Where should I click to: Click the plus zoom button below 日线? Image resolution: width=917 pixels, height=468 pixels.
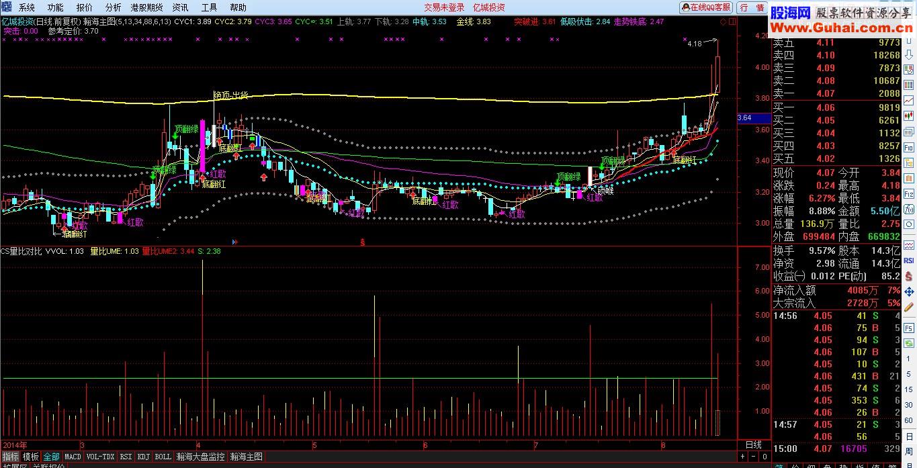pyautogui.click(x=742, y=457)
